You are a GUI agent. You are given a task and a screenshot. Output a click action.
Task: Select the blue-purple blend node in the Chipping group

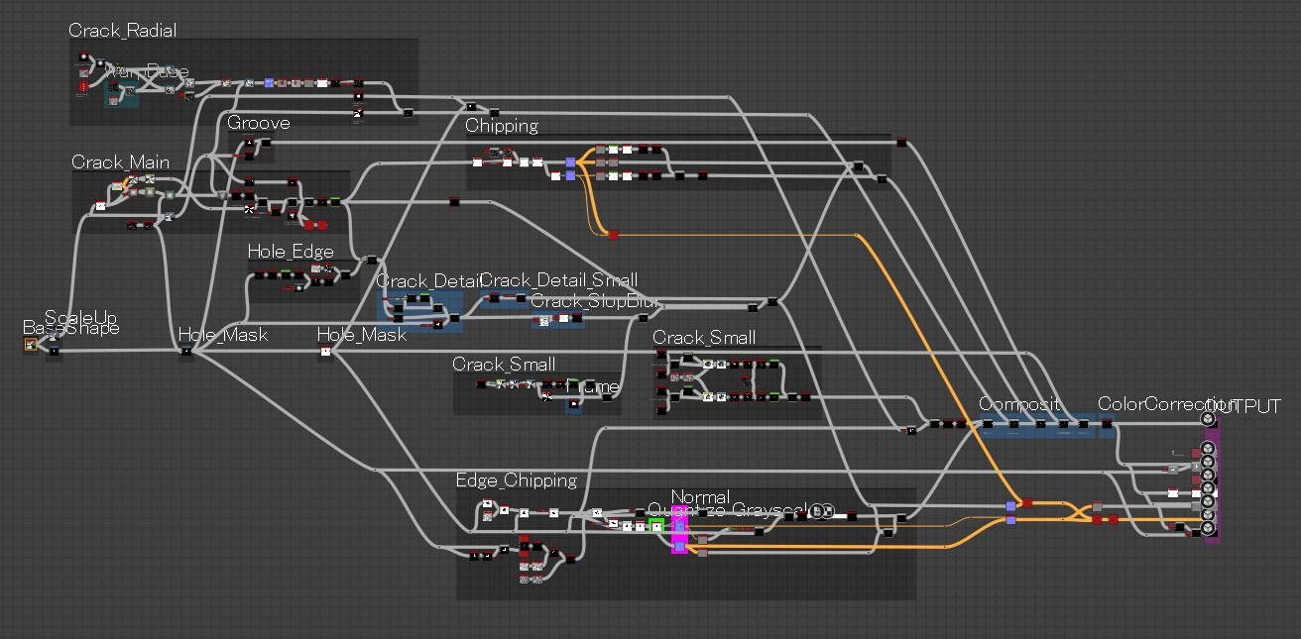point(569,162)
